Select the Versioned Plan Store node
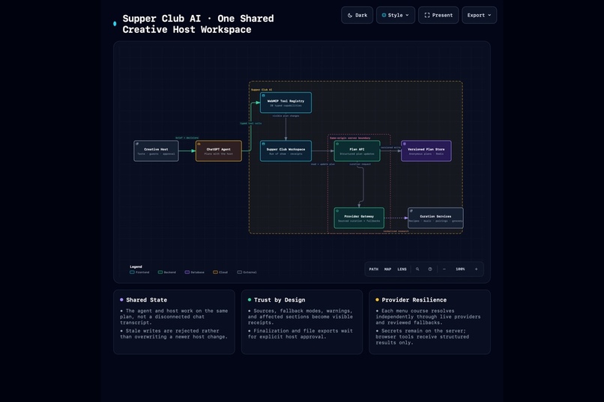This screenshot has width=604, height=402. pos(426,150)
